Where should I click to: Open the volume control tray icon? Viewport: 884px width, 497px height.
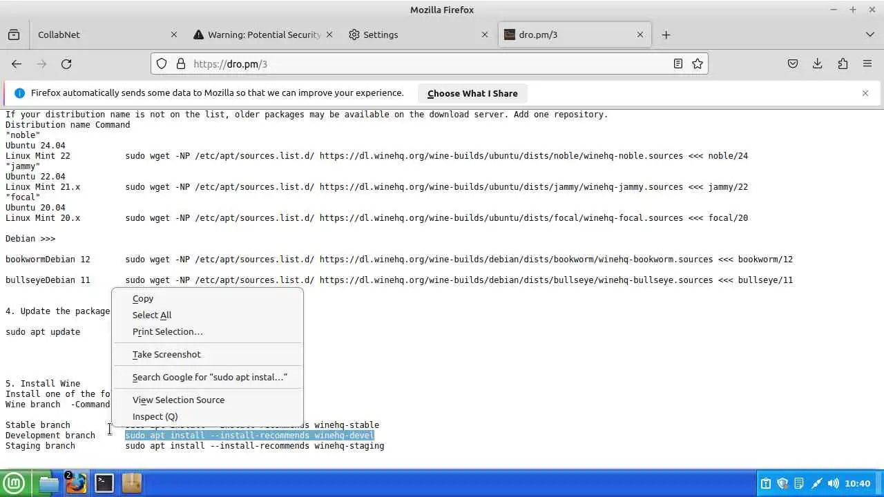click(834, 483)
